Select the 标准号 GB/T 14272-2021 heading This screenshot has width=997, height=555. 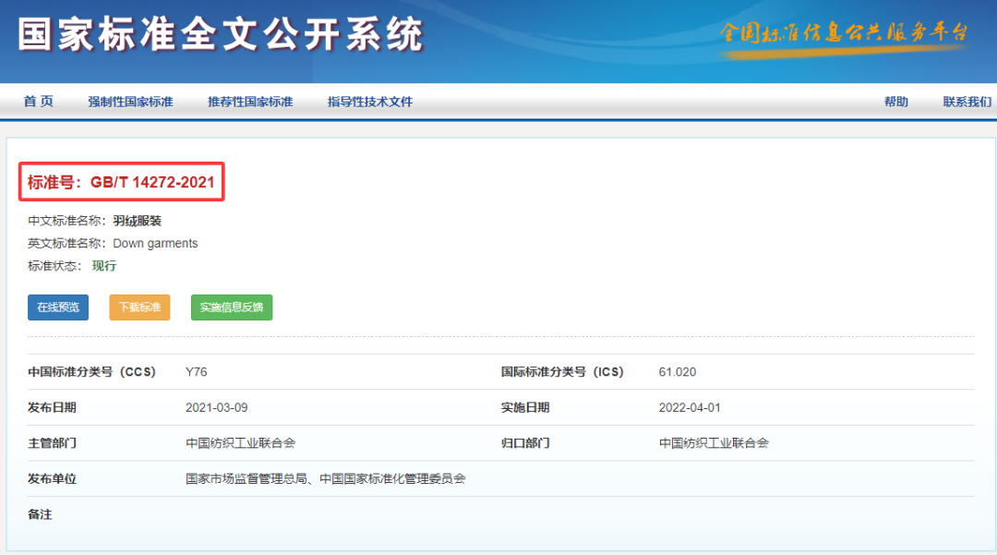coord(121,183)
